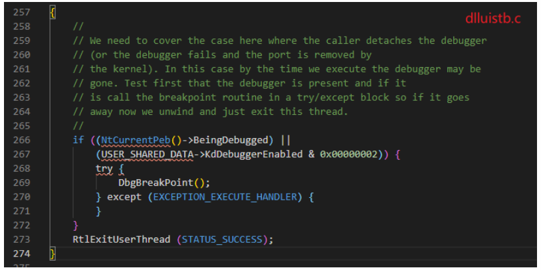This screenshot has height=270, width=541.
Task: Click the opening yellow brace on line 257
Action: coord(53,13)
